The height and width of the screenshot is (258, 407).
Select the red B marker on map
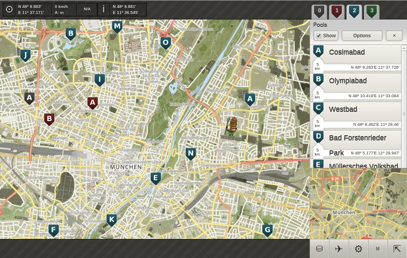coord(49,119)
